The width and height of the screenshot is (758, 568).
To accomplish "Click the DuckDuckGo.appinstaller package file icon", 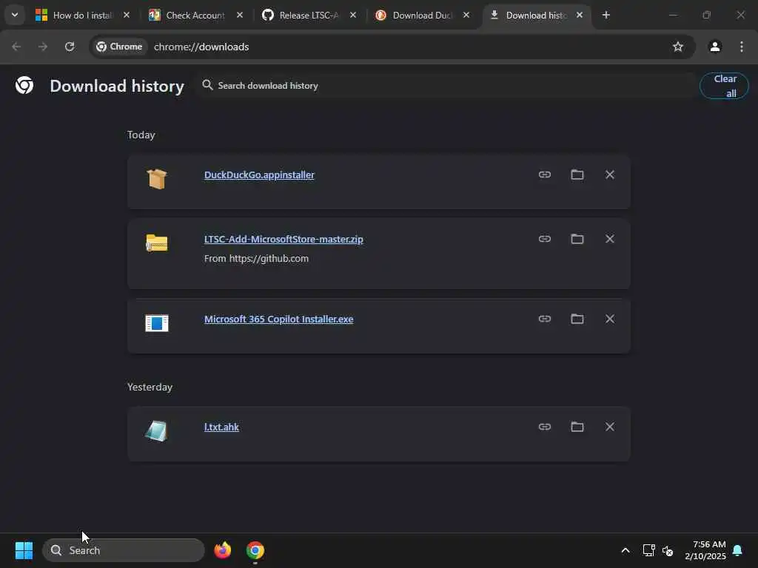I will pyautogui.click(x=157, y=179).
